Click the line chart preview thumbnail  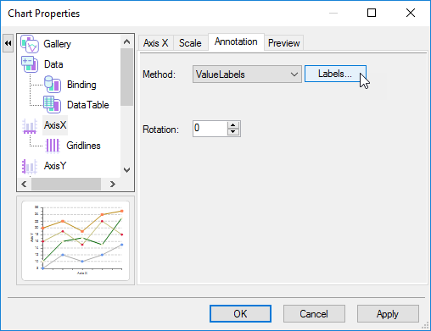(76, 240)
